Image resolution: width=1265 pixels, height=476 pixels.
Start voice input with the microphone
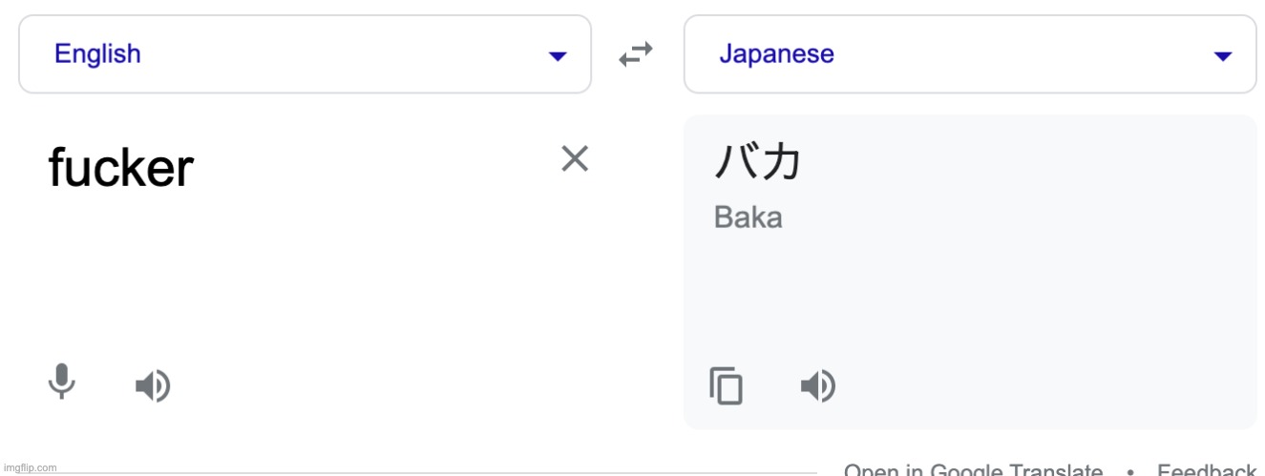click(x=62, y=383)
